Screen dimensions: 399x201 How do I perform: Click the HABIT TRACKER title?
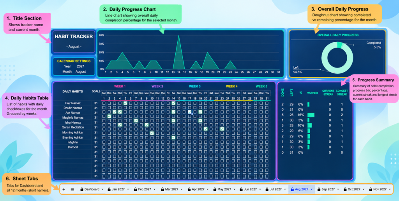pyautogui.click(x=74, y=36)
